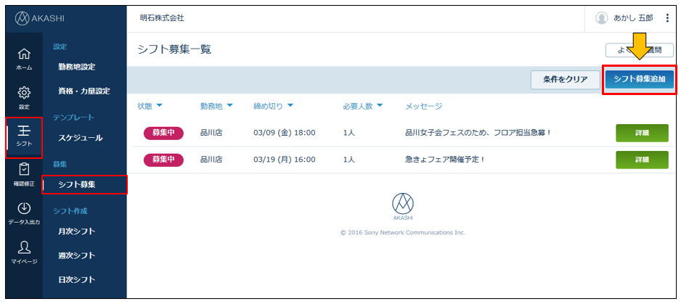Click the シフト募集追加 button
This screenshot has height=304, width=681.
point(640,79)
